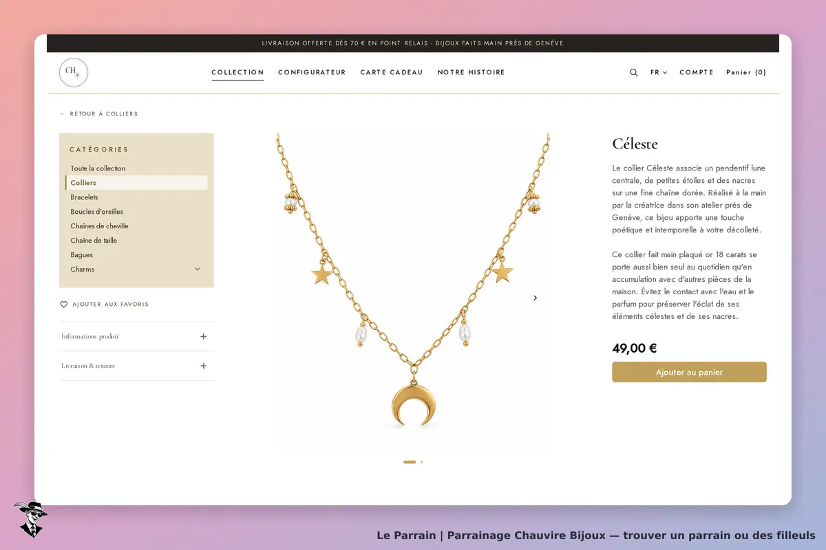Open the search magnifier icon
The height and width of the screenshot is (550, 826).
click(x=633, y=72)
